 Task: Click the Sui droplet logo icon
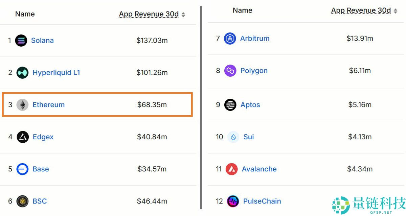coord(233,137)
